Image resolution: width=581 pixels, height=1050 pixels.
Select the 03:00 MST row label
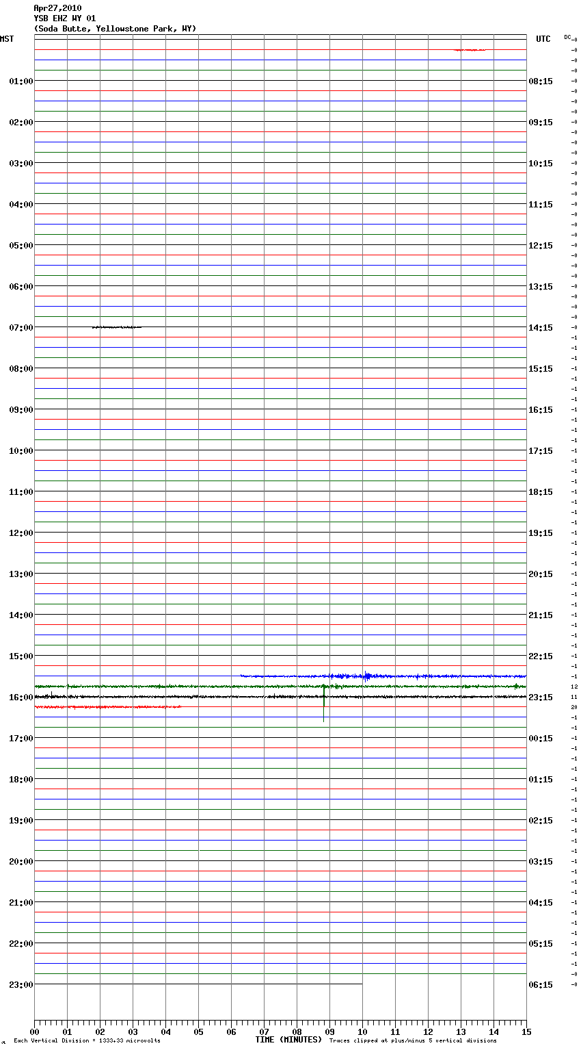[x=21, y=164]
